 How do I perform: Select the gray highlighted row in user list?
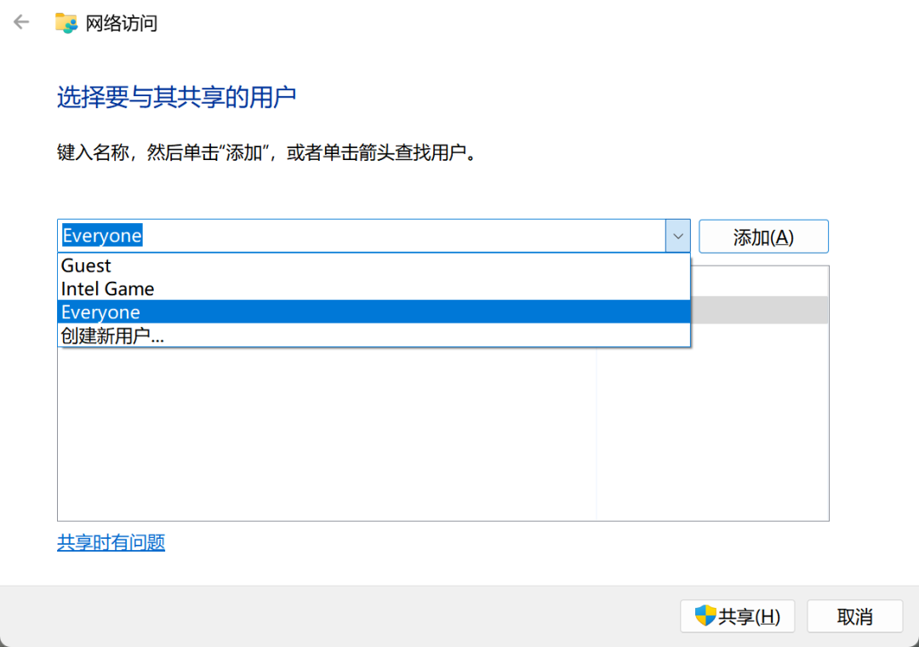pos(759,310)
